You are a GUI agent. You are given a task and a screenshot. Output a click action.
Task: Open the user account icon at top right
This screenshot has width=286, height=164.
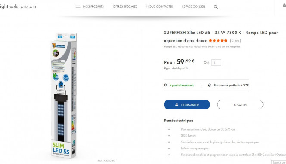pyautogui.click(x=284, y=5)
